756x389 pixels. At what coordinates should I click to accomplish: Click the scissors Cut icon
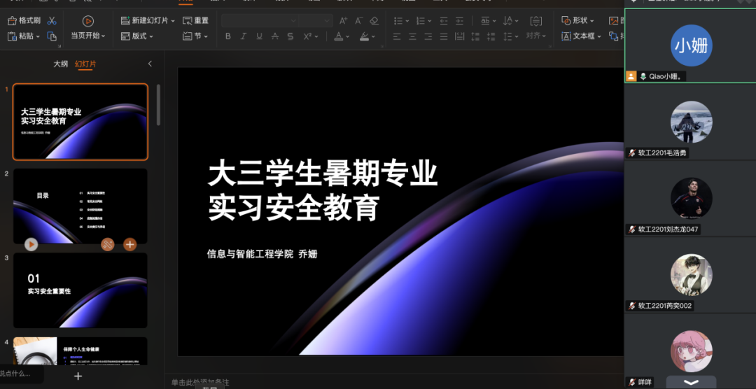click(52, 21)
